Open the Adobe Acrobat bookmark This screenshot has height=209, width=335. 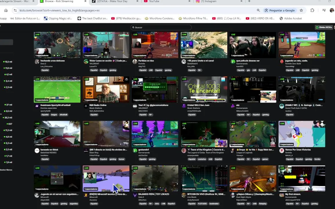click(291, 18)
